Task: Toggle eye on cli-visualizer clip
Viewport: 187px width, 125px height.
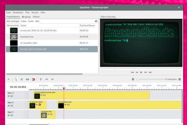Action: tap(65, 105)
